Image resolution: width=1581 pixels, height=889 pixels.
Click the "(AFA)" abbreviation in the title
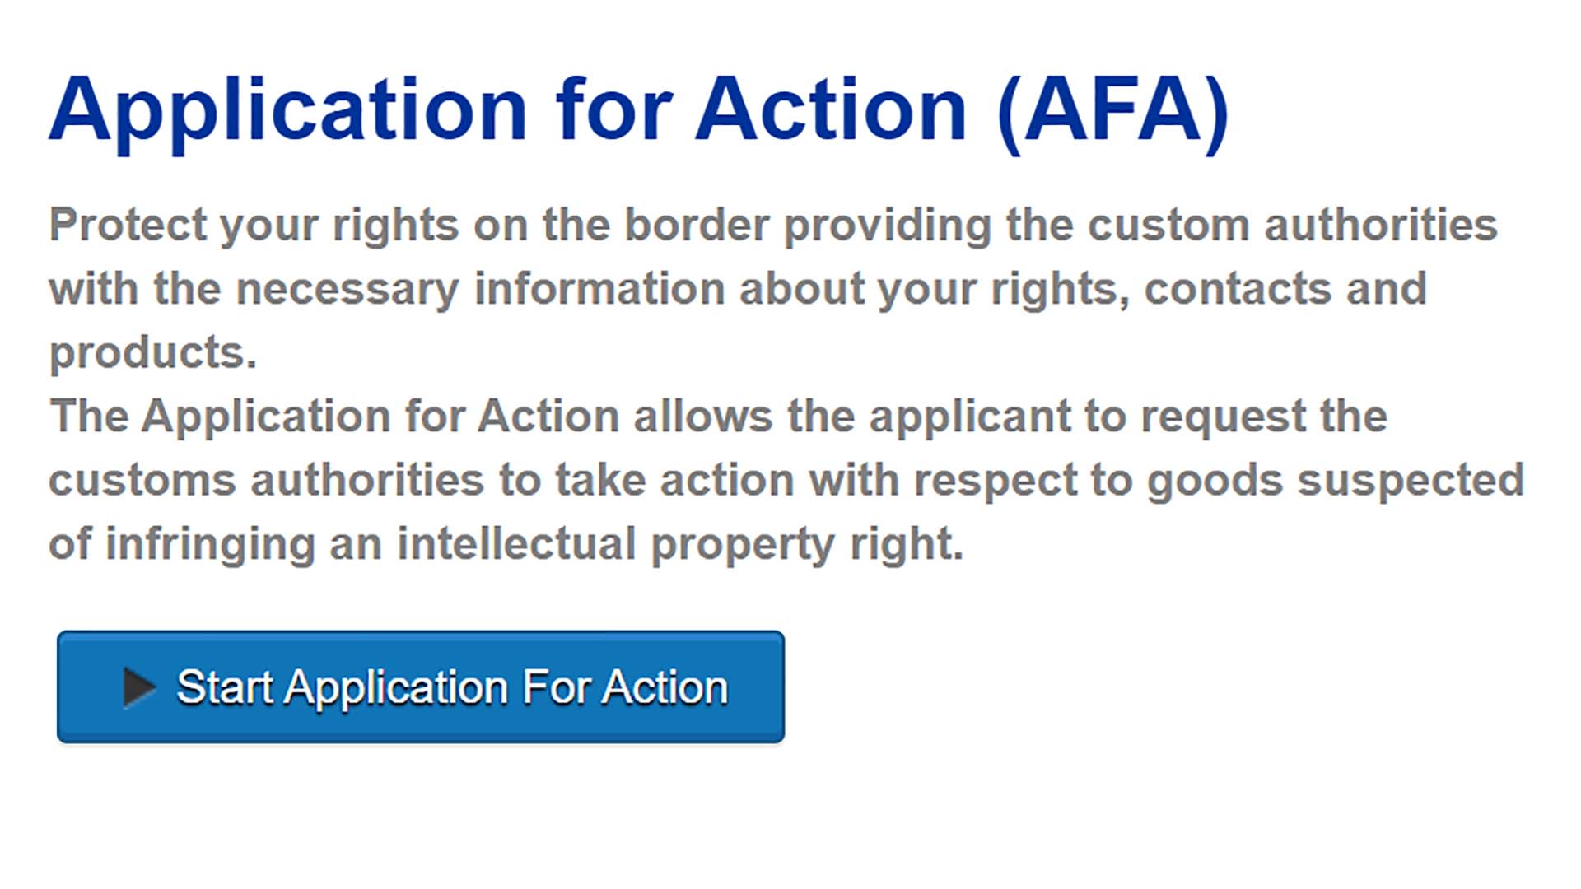(x=1112, y=109)
